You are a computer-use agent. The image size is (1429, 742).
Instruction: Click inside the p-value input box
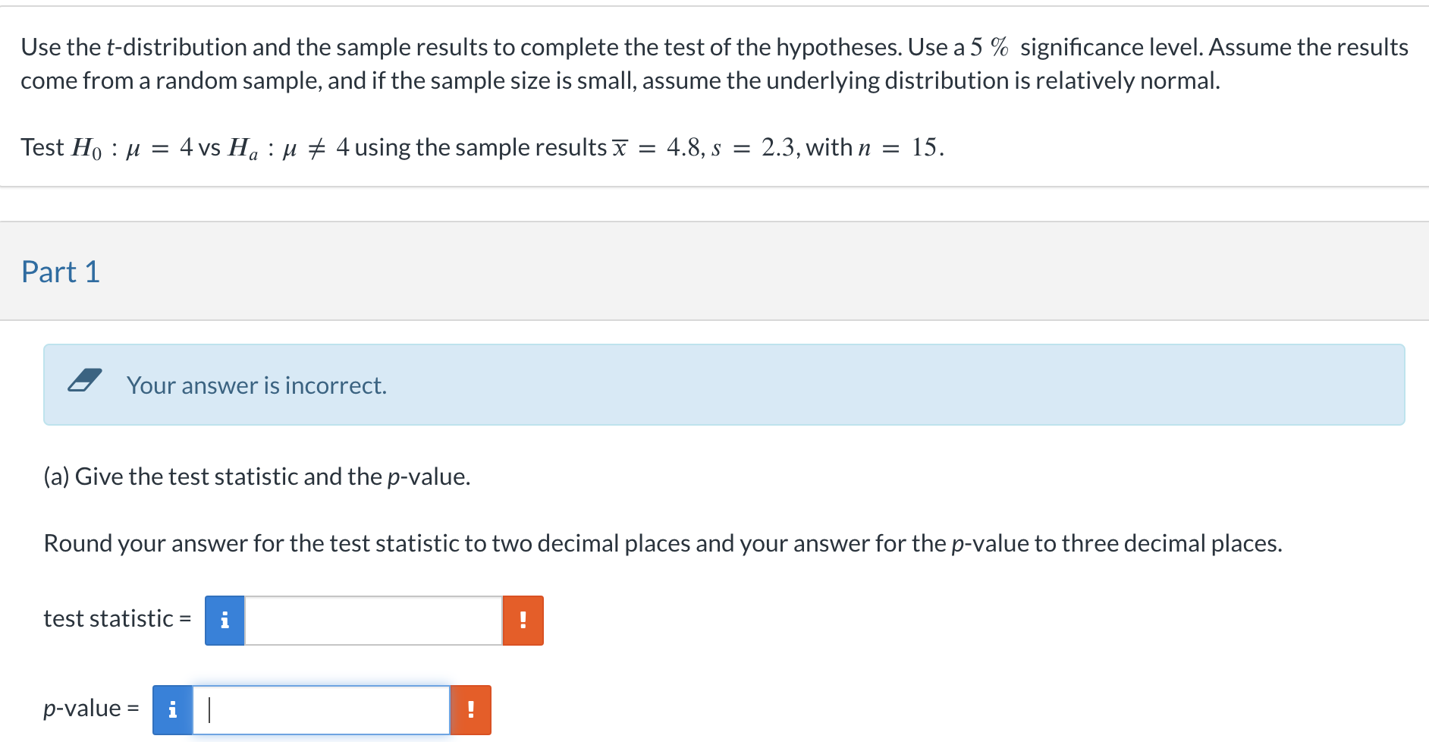pos(322,709)
